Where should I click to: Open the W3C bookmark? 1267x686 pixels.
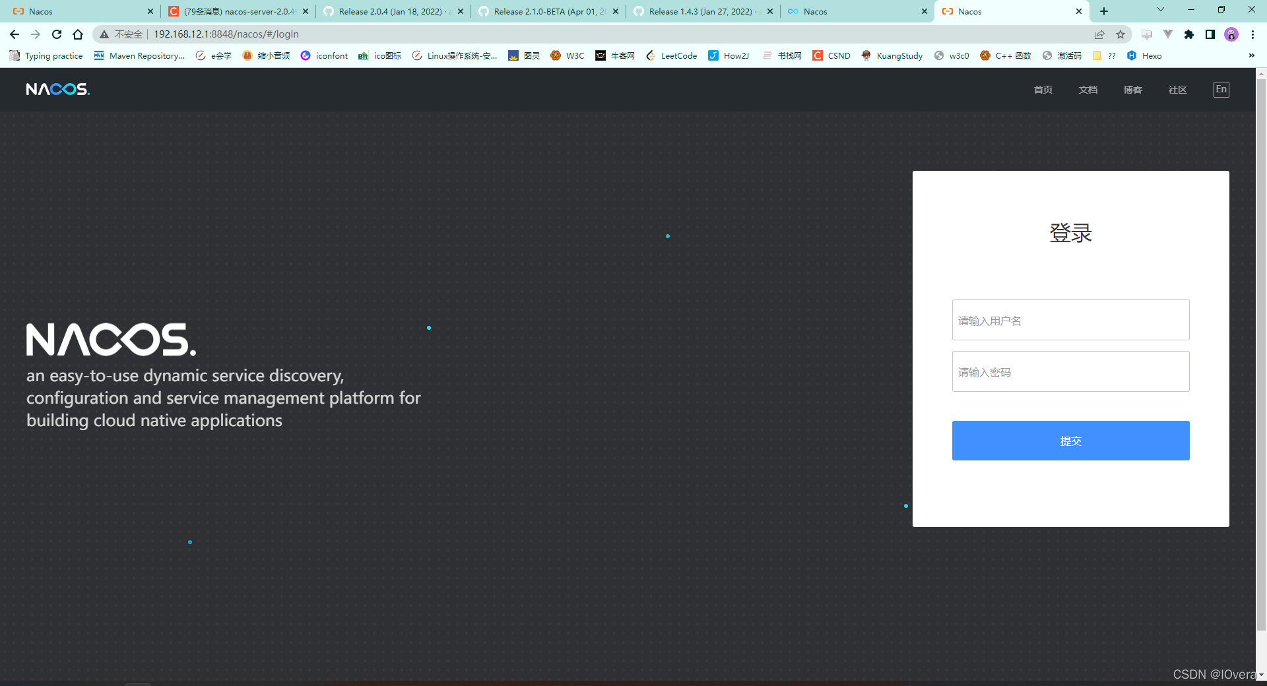pyautogui.click(x=568, y=55)
